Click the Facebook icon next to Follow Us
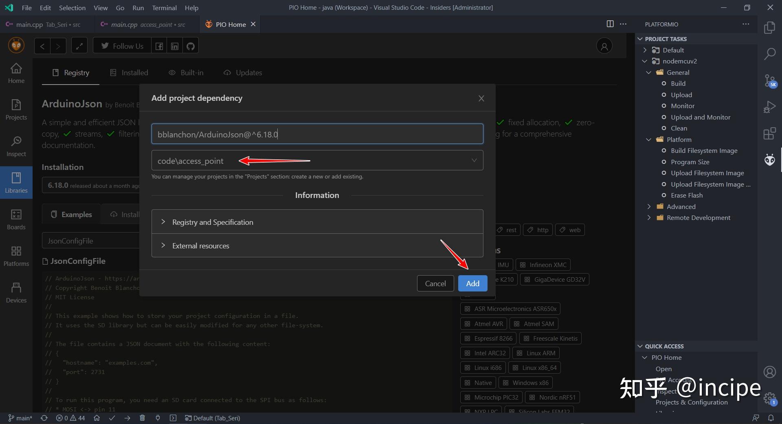 159,46
